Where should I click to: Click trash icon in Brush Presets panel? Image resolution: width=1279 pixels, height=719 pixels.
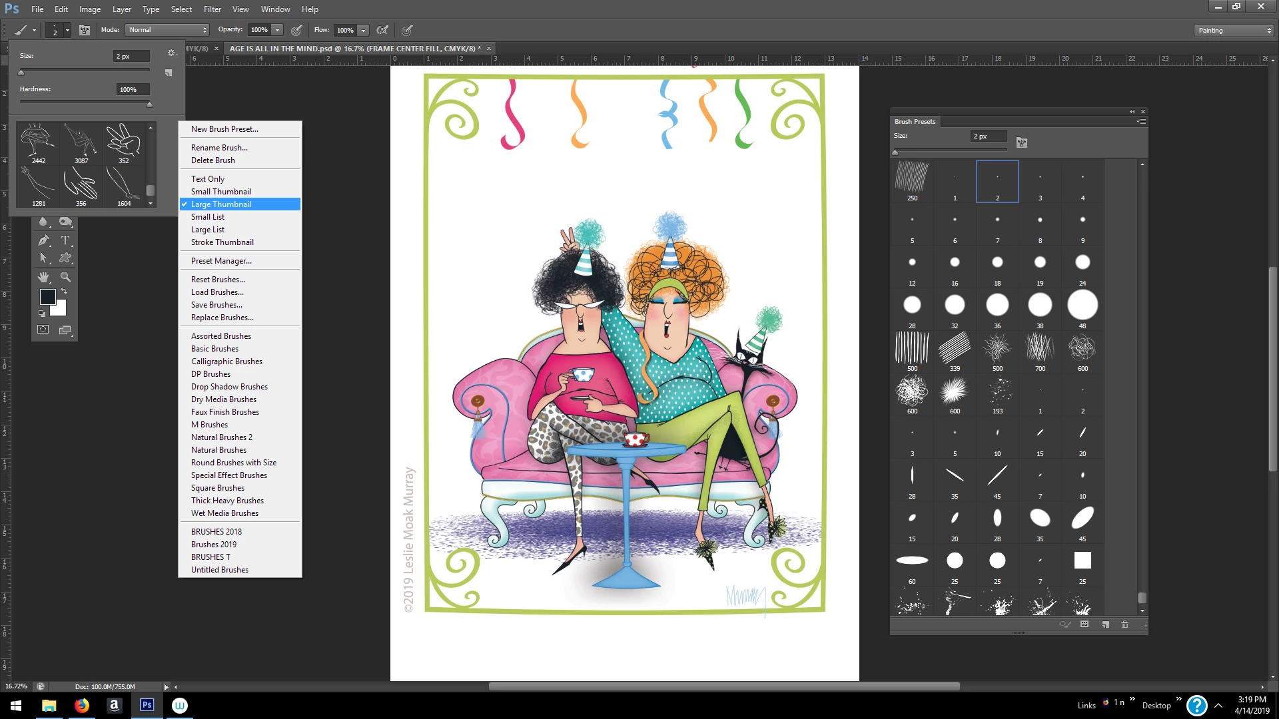pyautogui.click(x=1125, y=624)
